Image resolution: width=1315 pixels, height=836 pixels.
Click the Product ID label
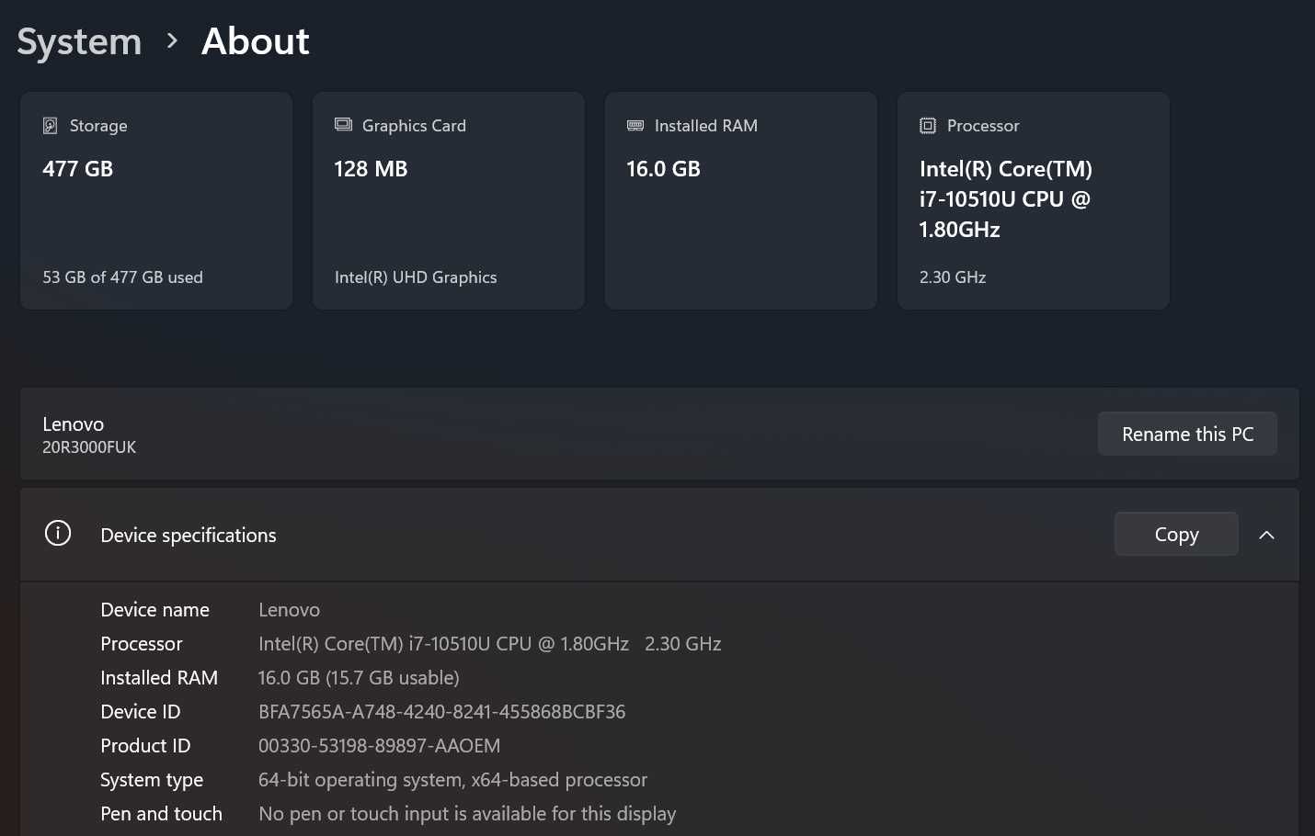coord(145,746)
